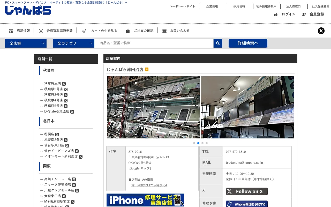331x207 pixels.
Task: Click the search magnifier button
Action: point(218,43)
